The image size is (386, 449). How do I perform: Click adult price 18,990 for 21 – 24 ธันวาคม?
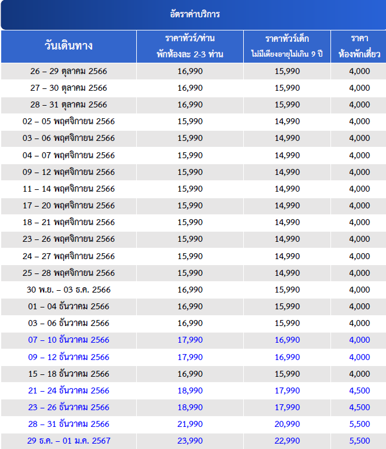pyautogui.click(x=190, y=390)
